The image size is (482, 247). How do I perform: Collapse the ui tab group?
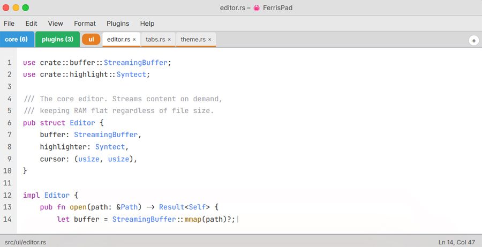click(x=91, y=39)
